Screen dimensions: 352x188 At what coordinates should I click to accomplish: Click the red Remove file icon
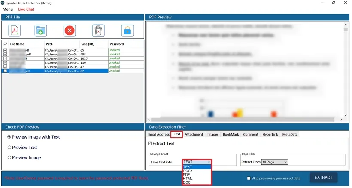[x=70, y=31]
